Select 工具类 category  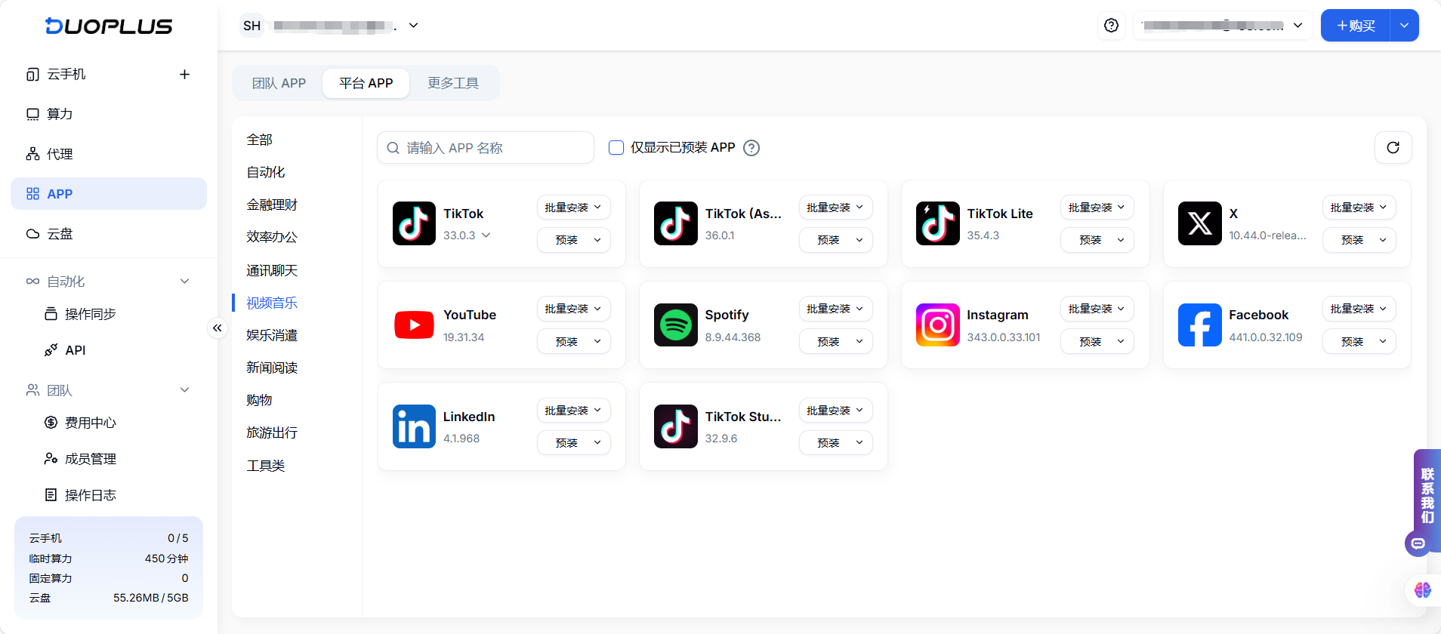(x=266, y=466)
